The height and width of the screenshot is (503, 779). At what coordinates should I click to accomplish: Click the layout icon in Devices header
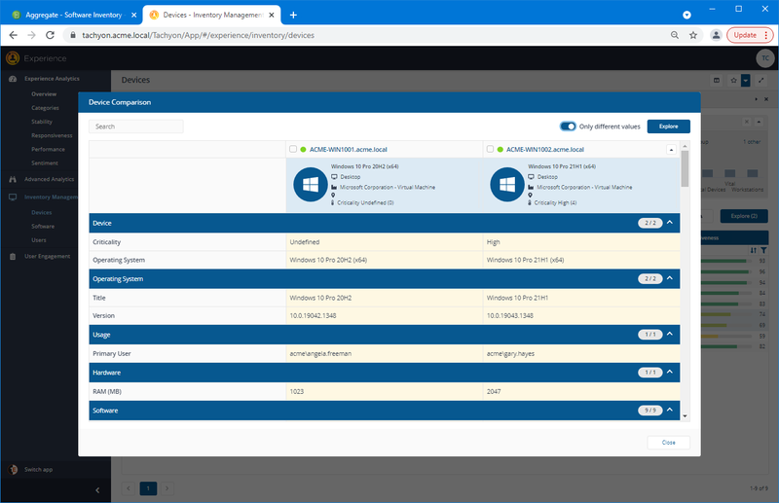pos(717,80)
